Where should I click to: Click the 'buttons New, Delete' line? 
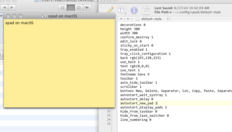[x=176, y=91]
